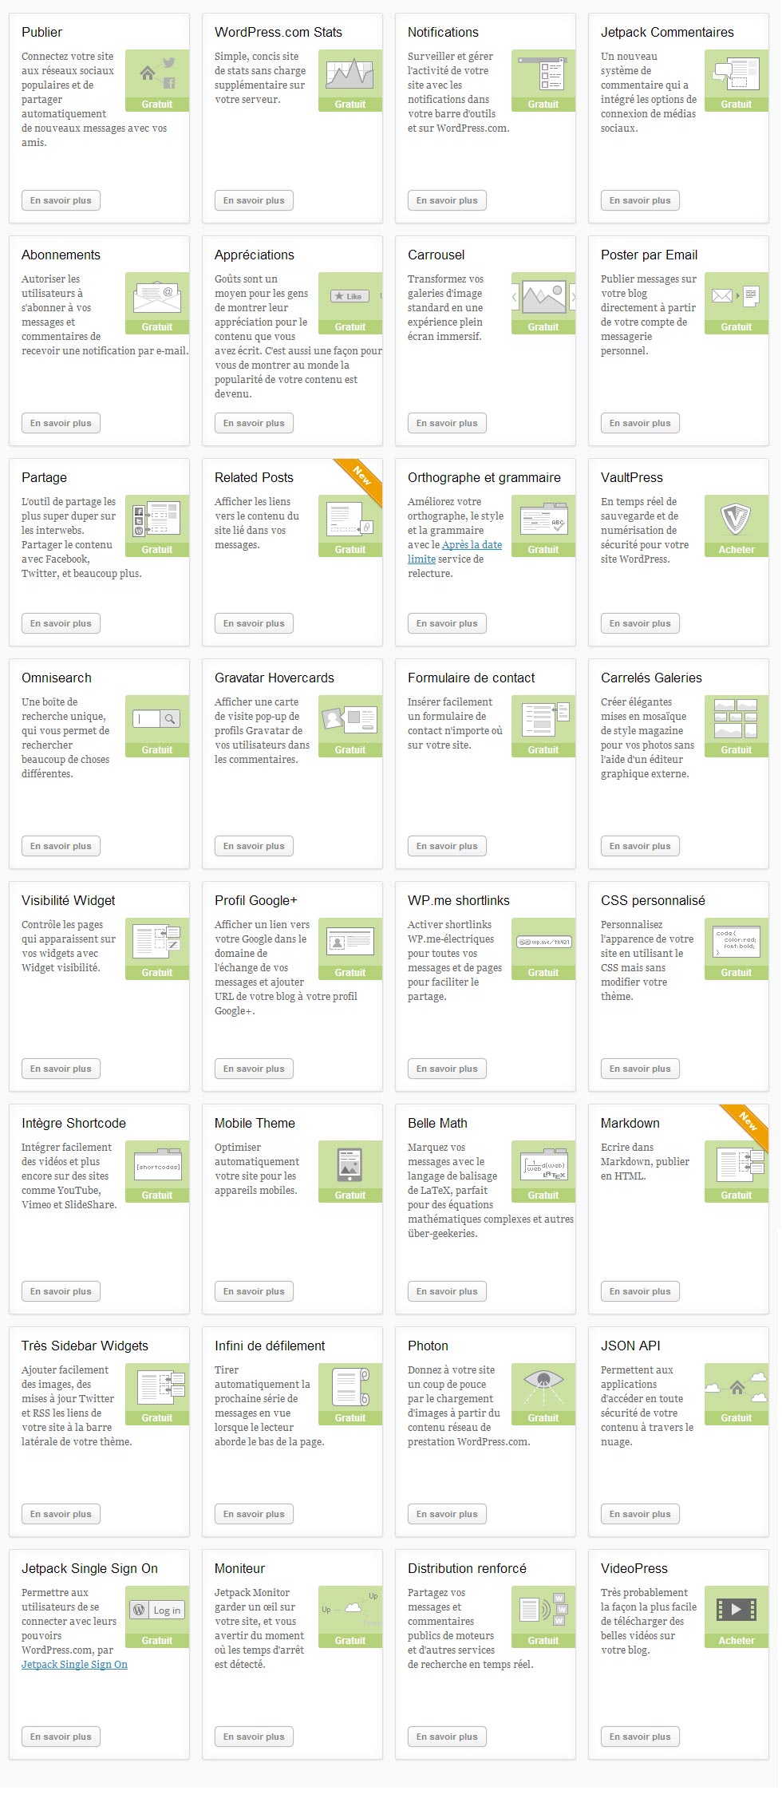This screenshot has height=1814, width=782.
Task: Follow the "Après la date limite" link
Action: click(472, 545)
